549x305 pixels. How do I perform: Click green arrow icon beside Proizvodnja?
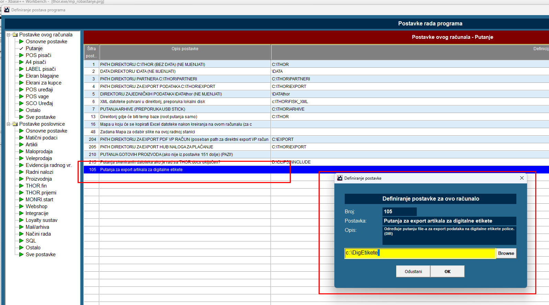pyautogui.click(x=21, y=179)
